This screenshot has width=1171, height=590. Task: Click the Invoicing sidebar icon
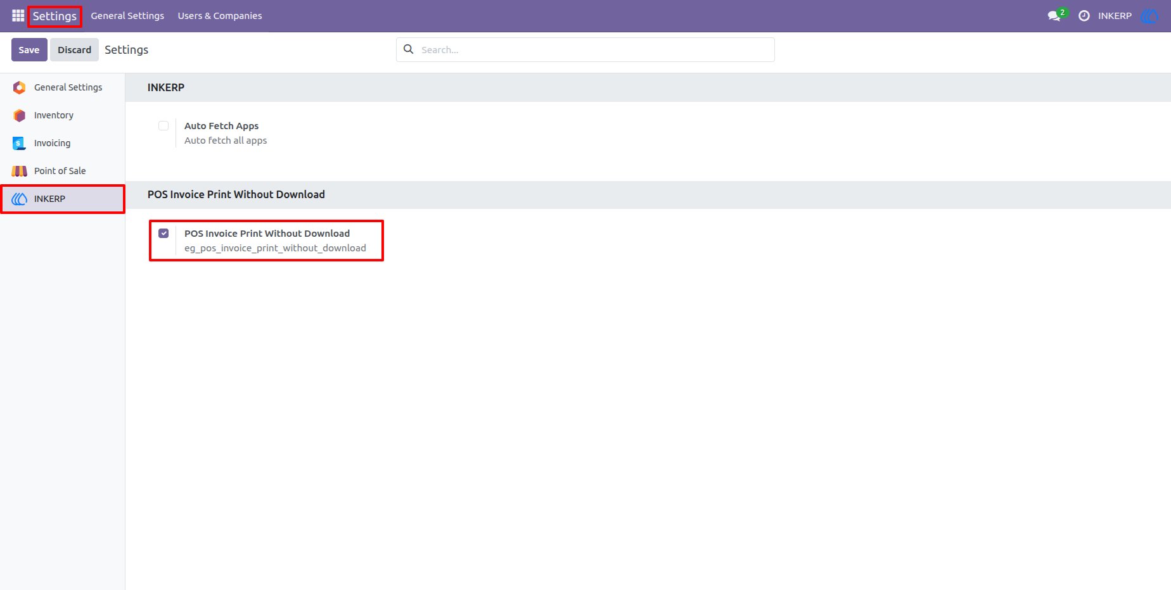(20, 143)
